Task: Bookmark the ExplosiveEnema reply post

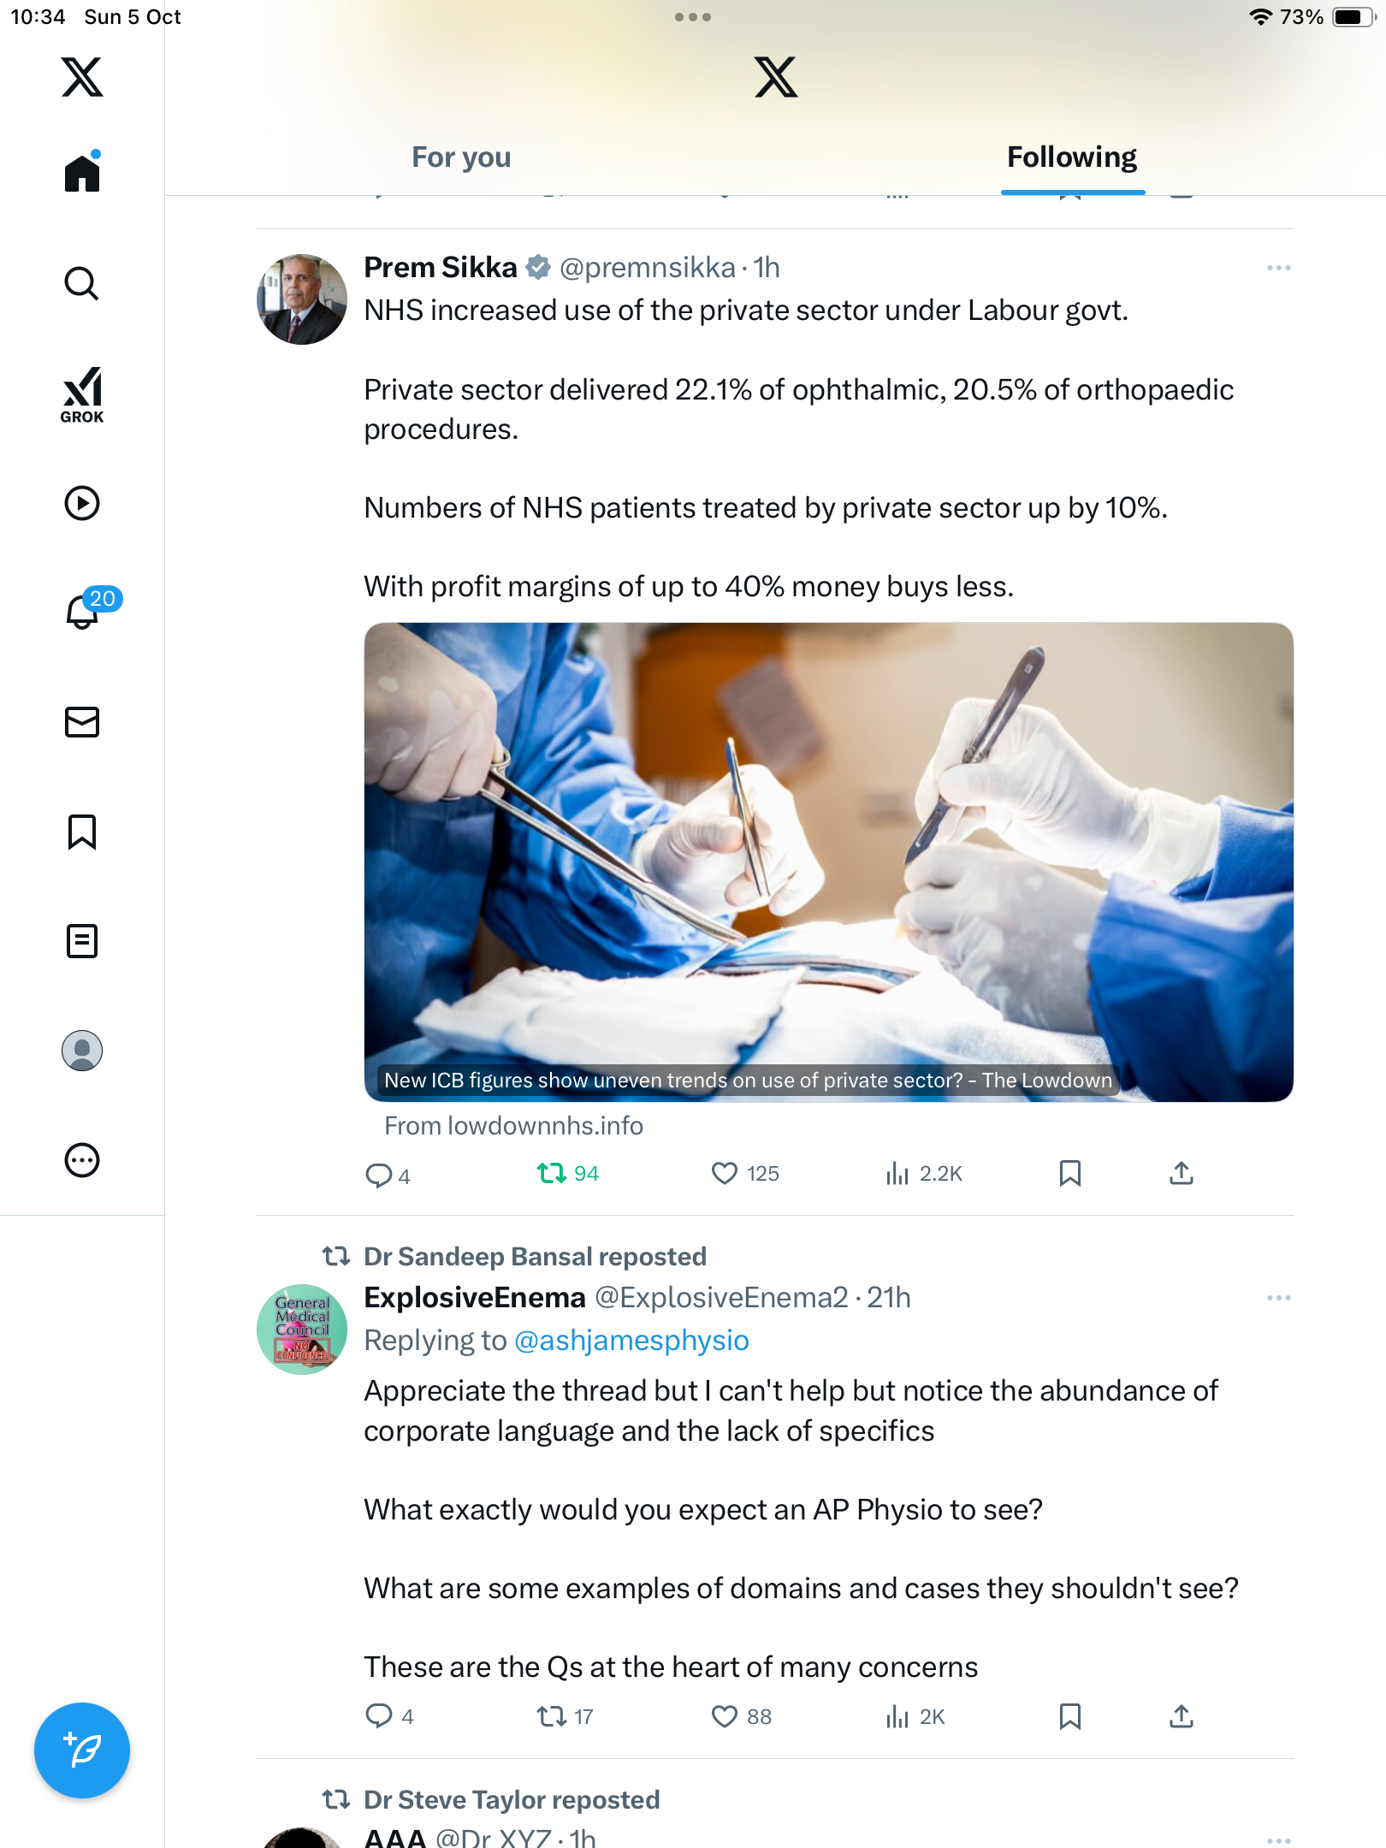Action: pyautogui.click(x=1069, y=1716)
